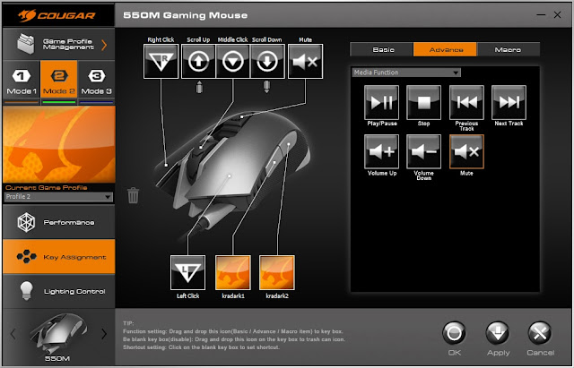Choose the Volume Up media function
Image resolution: width=574 pixels, height=368 pixels.
tap(381, 151)
